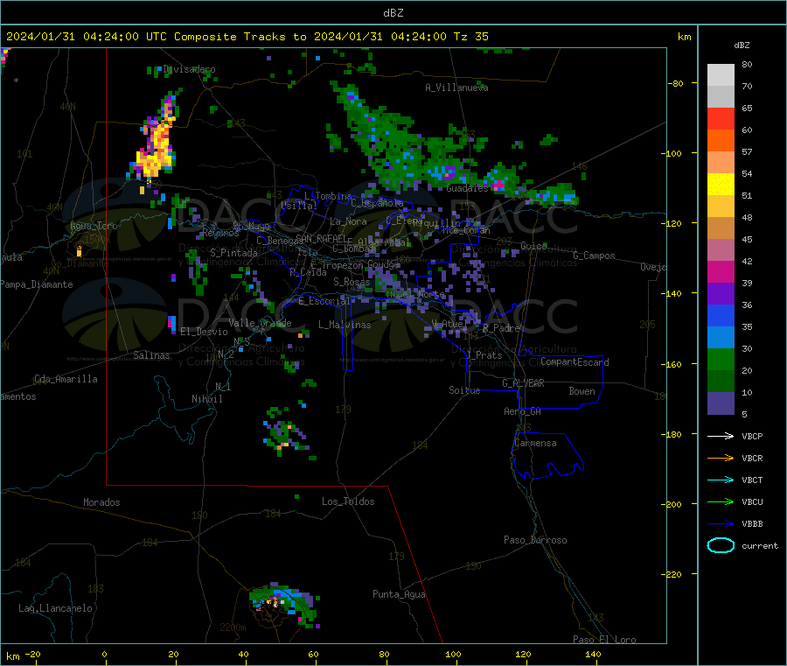The height and width of the screenshot is (666, 787).
Task: Click the Nihuil map label
Action: (x=206, y=399)
